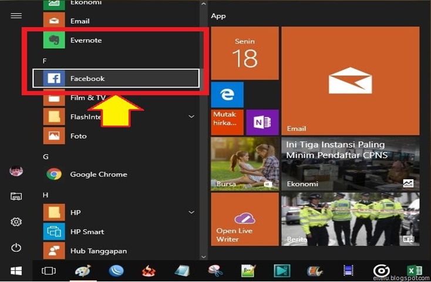Open the Open Live Writer tile
431x282 pixels.
coord(245,219)
